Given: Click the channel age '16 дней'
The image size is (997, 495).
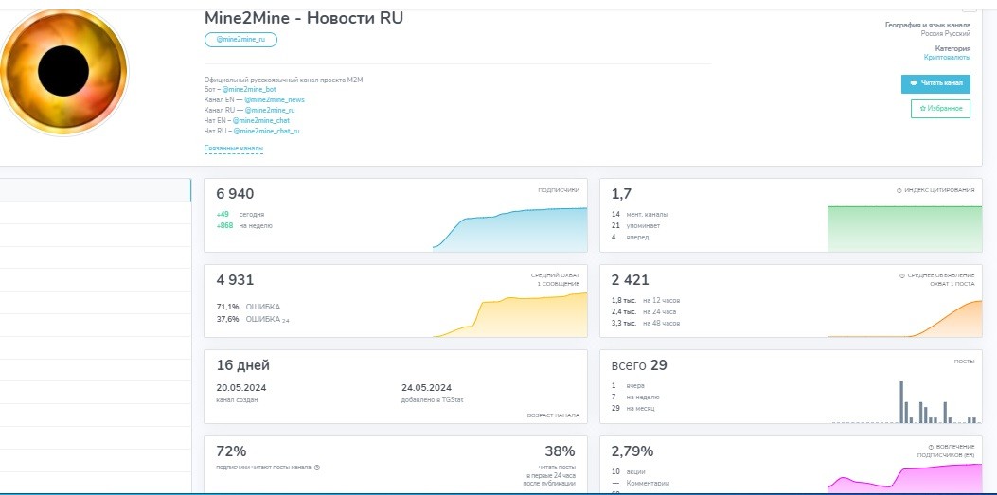Looking at the screenshot, I should [x=243, y=365].
